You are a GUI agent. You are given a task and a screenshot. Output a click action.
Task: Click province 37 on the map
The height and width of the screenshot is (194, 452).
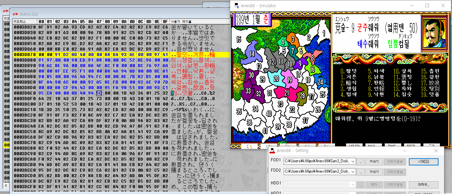pyautogui.click(x=305, y=120)
